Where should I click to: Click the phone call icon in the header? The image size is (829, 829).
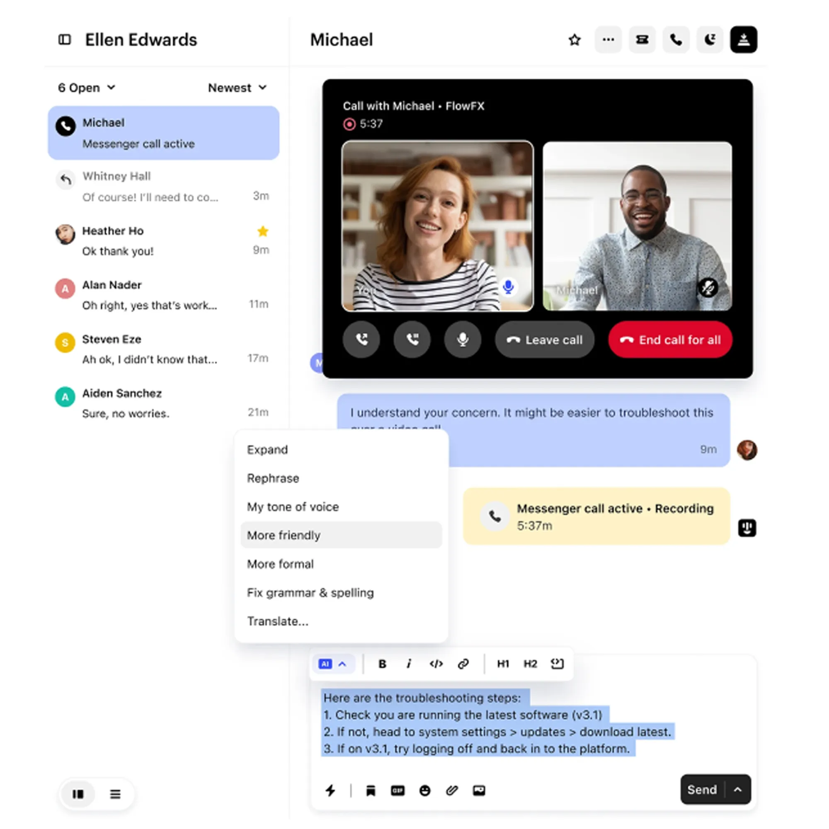676,40
